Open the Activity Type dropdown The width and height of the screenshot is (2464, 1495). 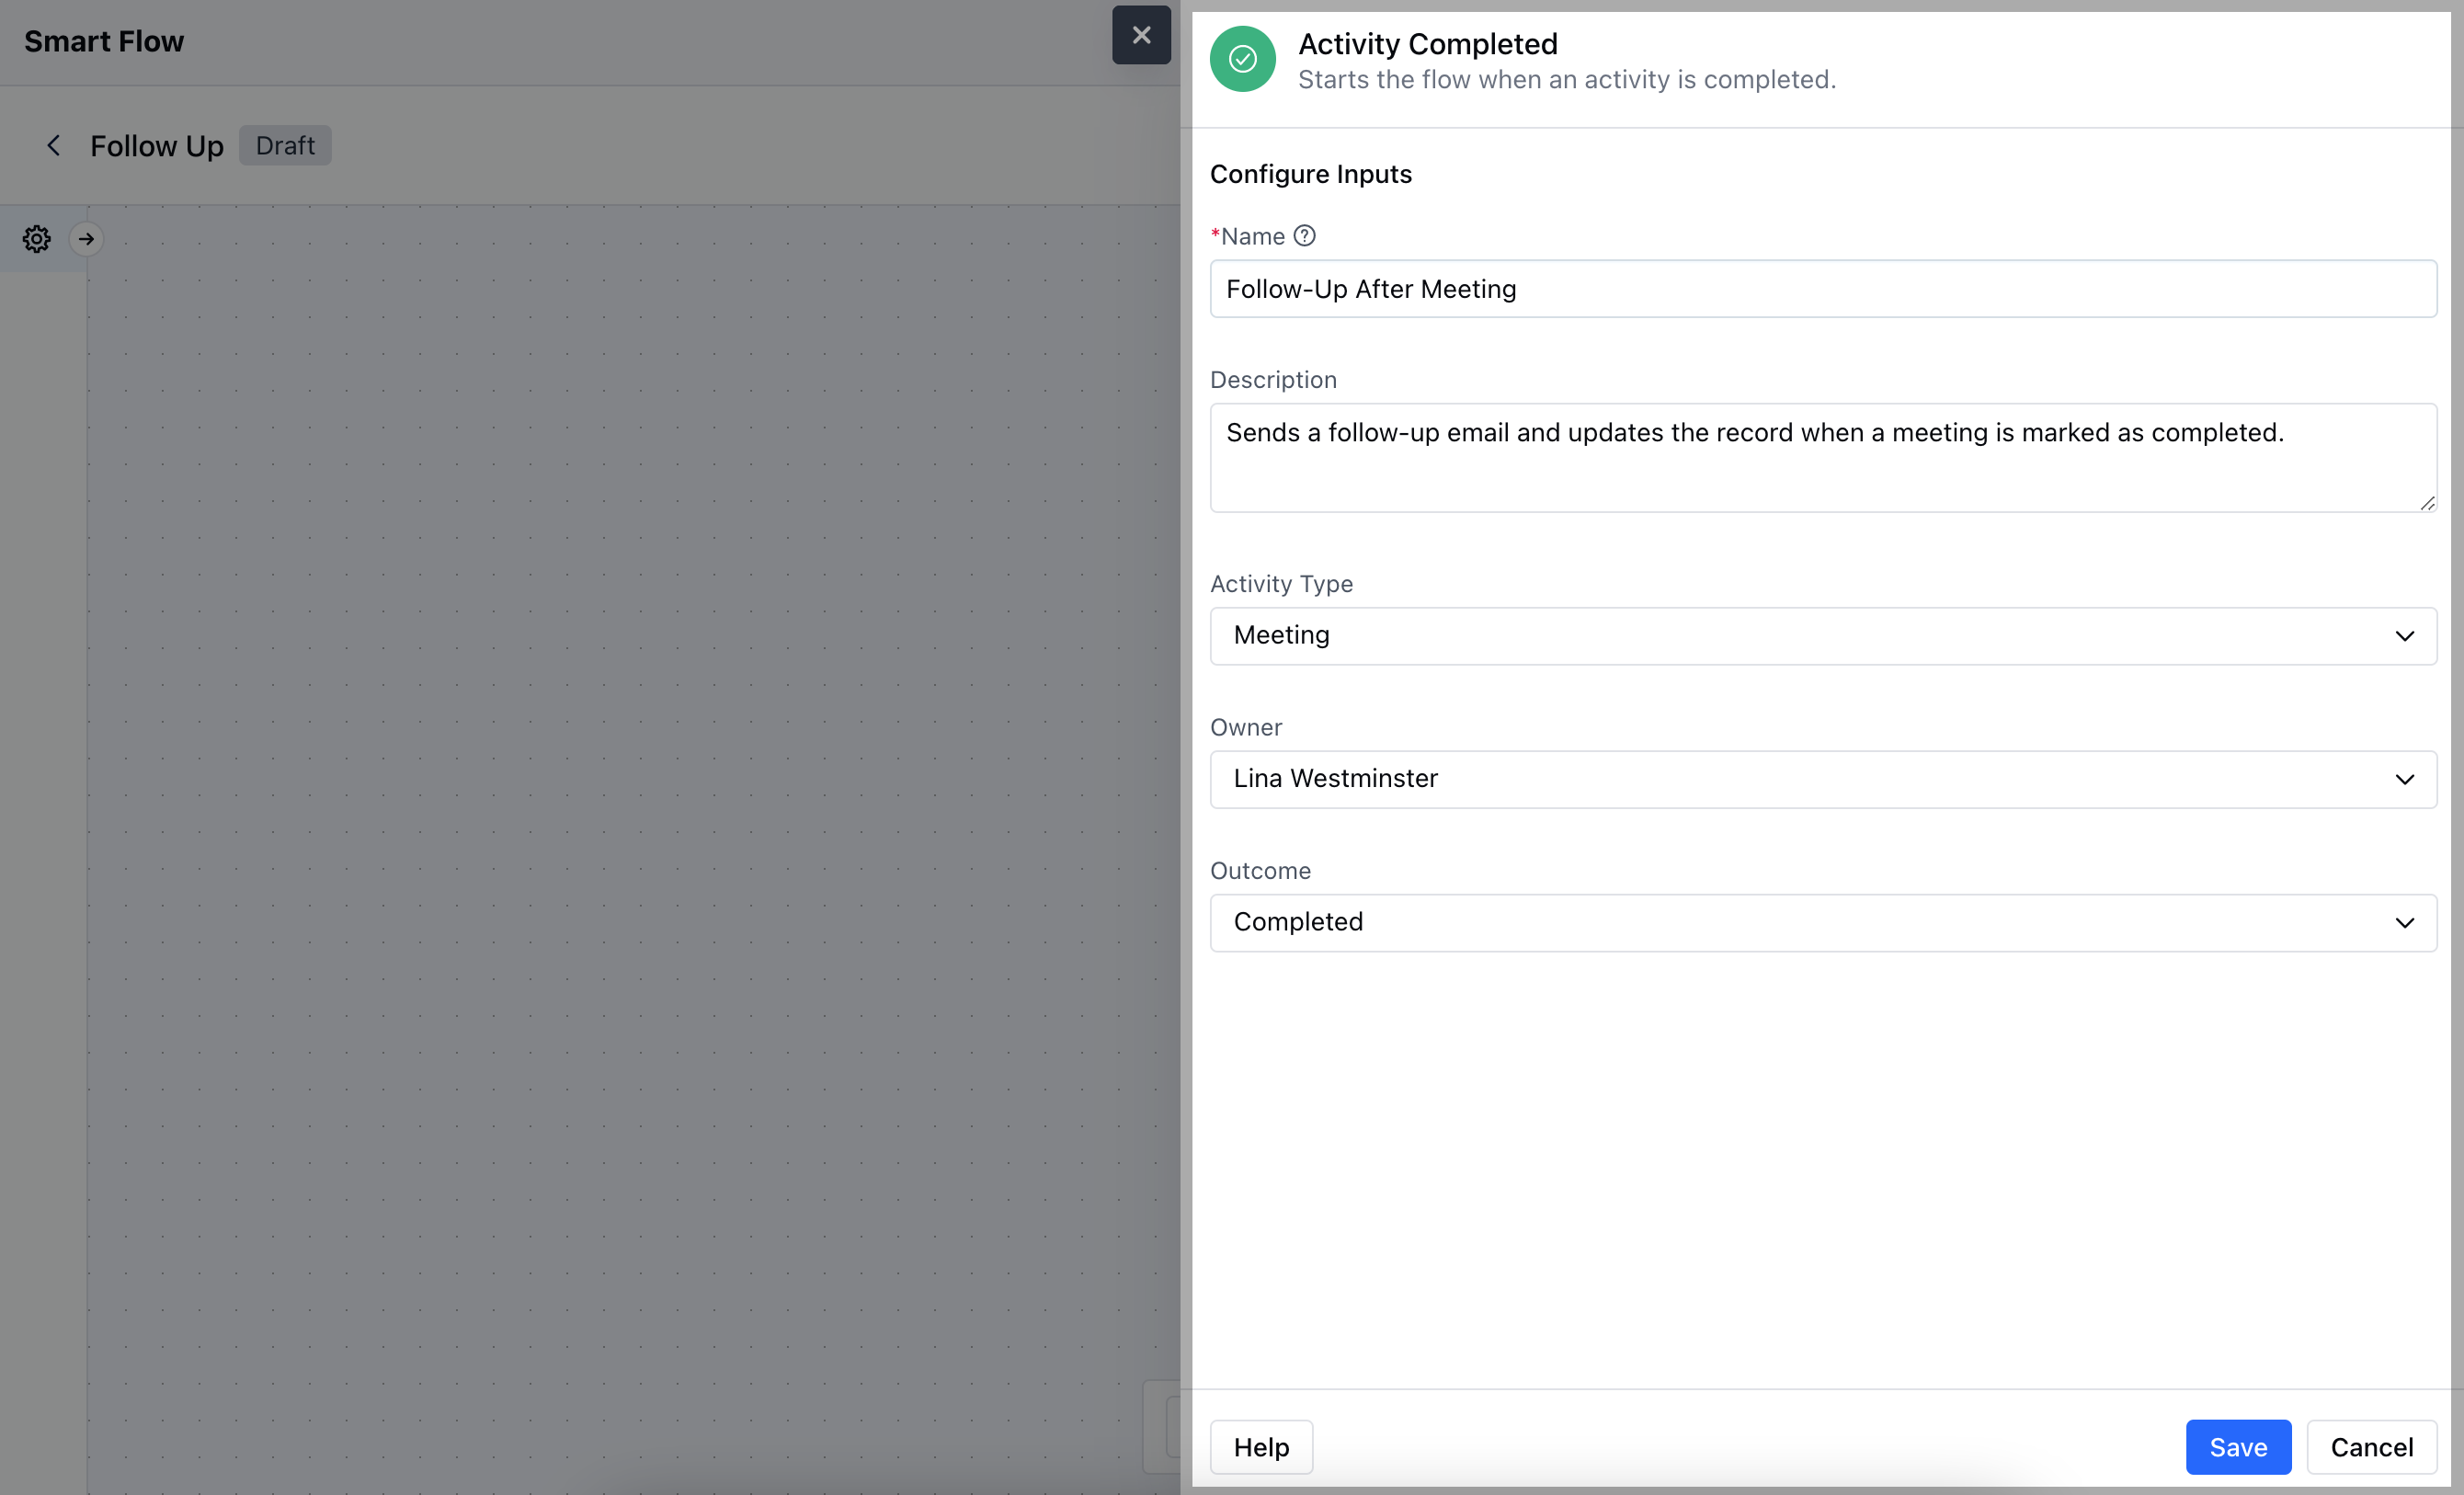point(1822,636)
